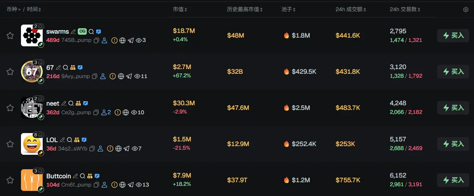Open the 67 token avatar thumbnail
This screenshot has width=474, height=196.
pos(32,72)
